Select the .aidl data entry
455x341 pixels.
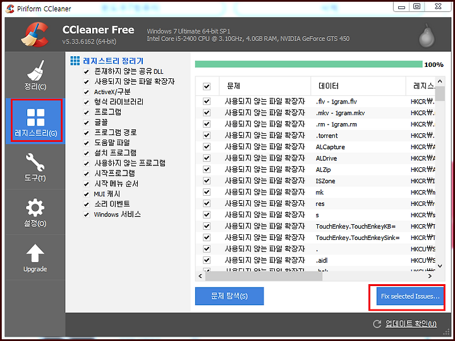point(322,260)
